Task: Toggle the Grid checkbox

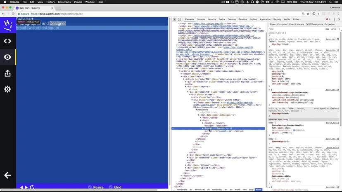Action: point(110,187)
